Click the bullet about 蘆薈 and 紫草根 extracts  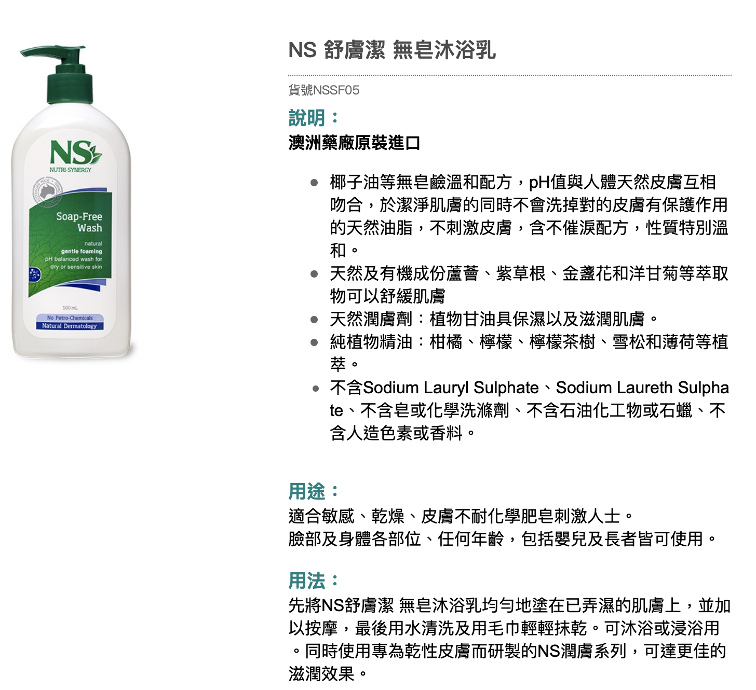pyautogui.click(x=529, y=284)
